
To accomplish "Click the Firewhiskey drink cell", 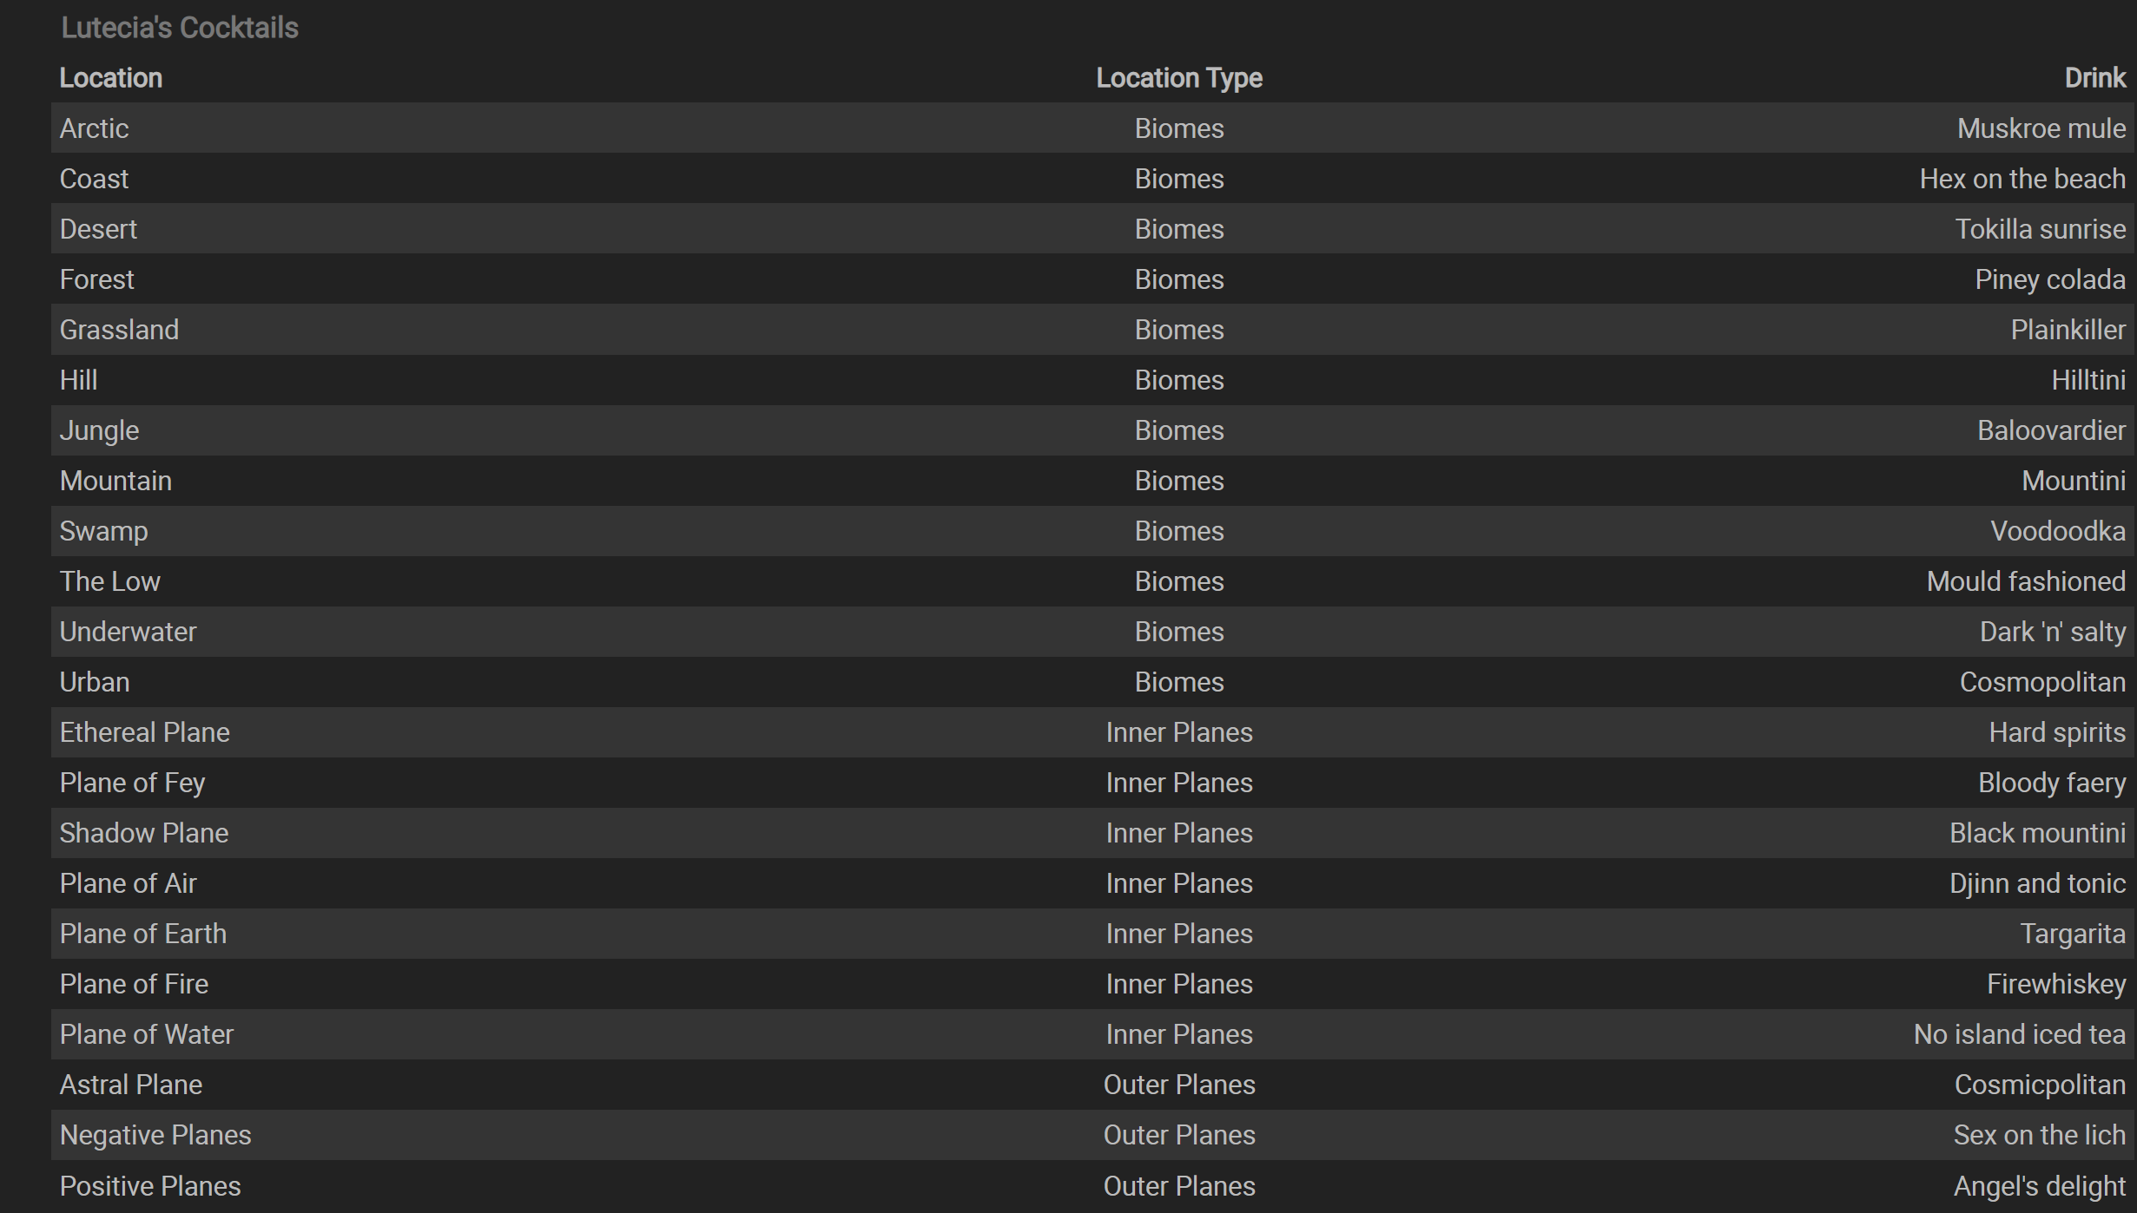I will click(2055, 984).
